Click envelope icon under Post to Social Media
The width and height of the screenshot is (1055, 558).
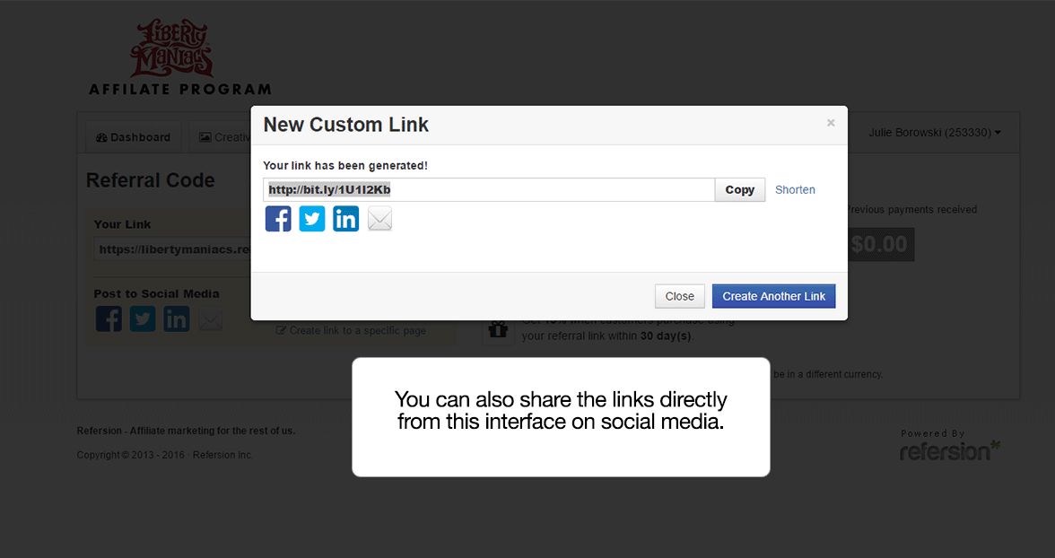pyautogui.click(x=211, y=318)
